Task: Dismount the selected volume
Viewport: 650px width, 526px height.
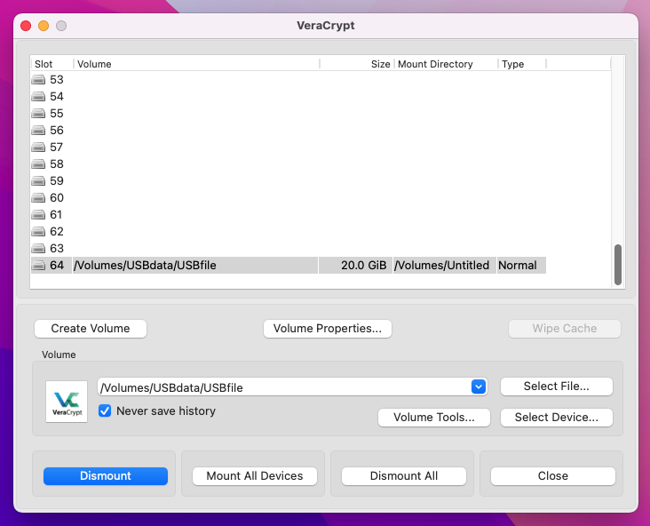Action: pos(106,476)
